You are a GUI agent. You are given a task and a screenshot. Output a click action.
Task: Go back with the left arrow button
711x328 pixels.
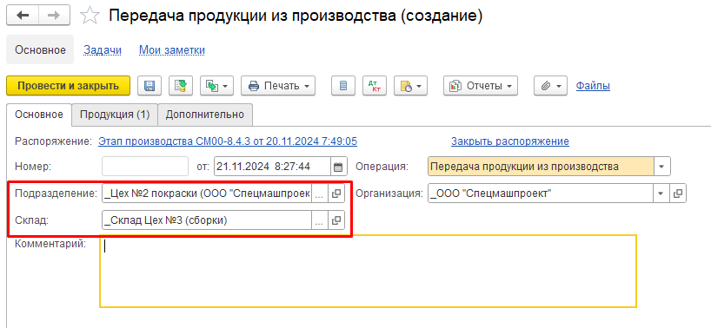(x=23, y=16)
